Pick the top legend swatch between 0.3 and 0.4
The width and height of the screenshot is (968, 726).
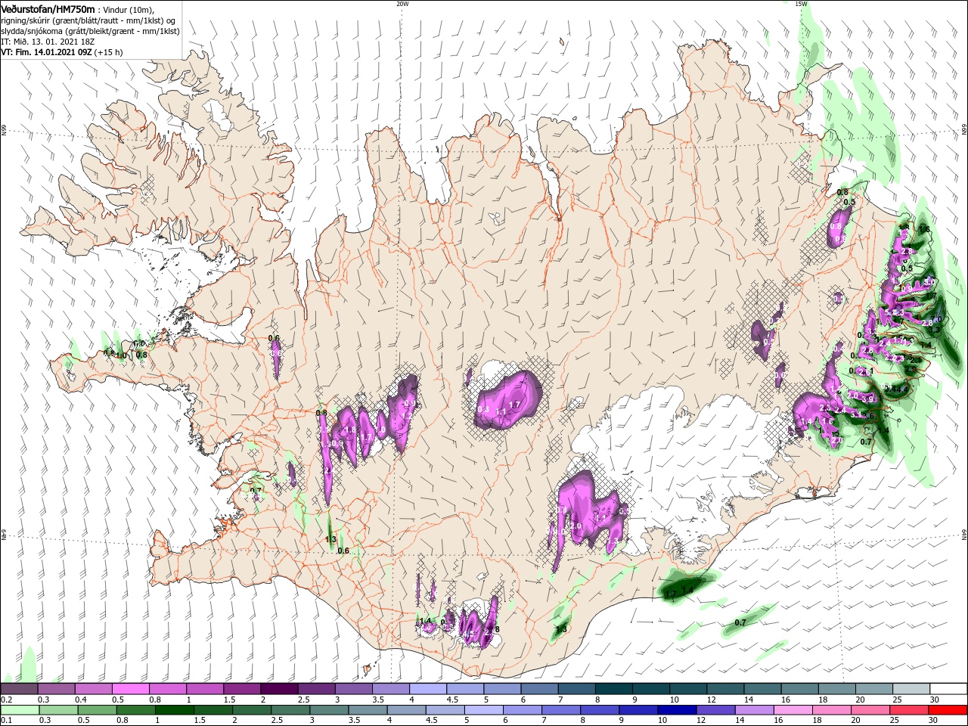point(57,689)
